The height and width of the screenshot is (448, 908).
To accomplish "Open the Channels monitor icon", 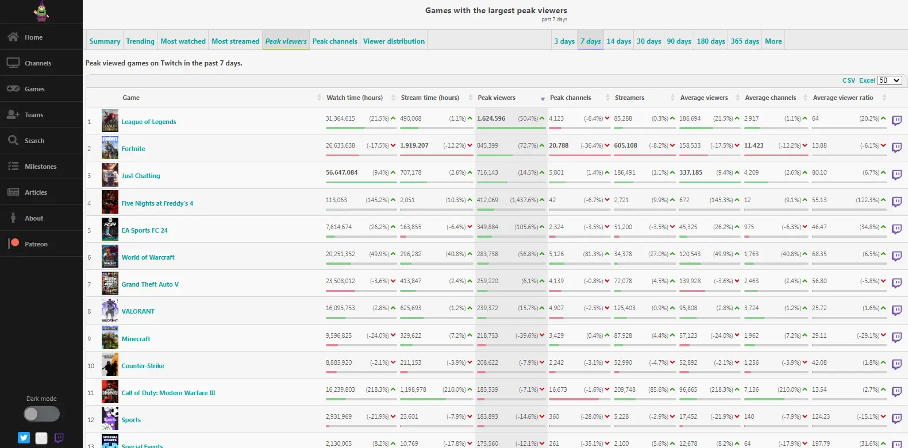I will [13, 63].
